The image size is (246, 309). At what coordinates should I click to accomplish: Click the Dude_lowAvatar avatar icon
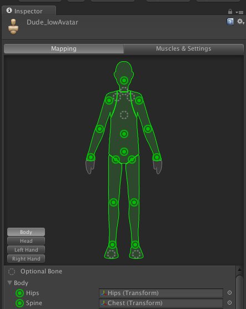click(13, 26)
